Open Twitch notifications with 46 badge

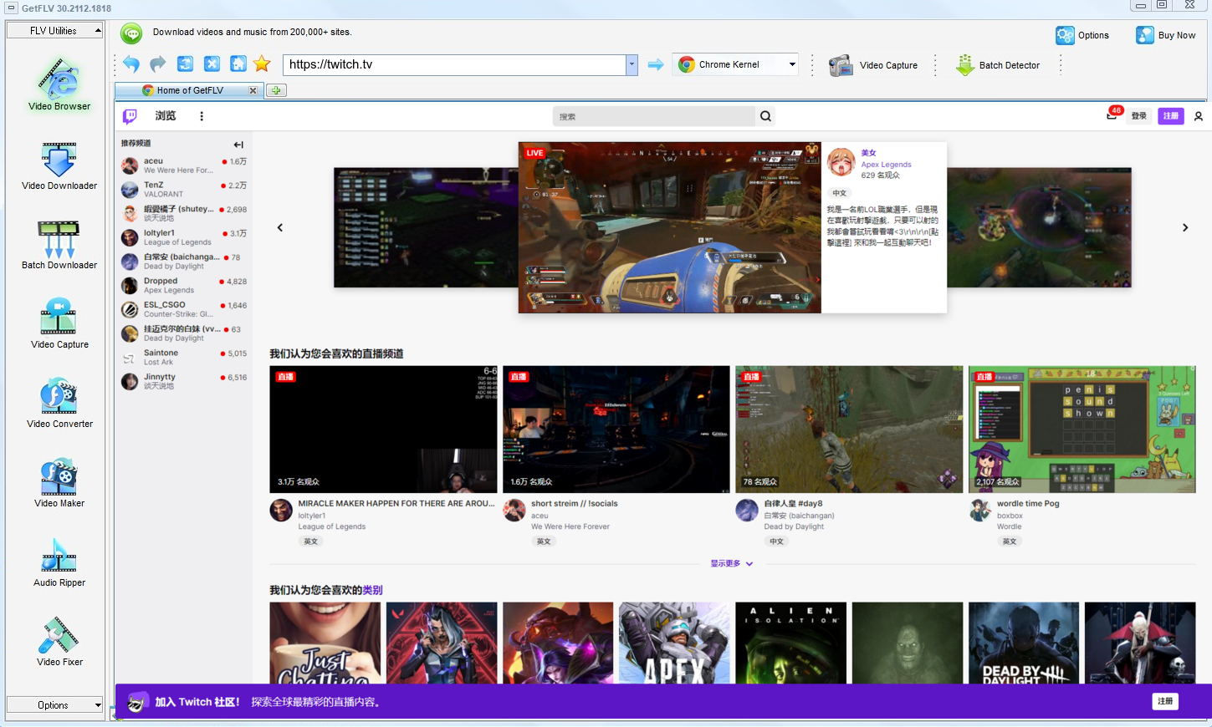[1112, 114]
